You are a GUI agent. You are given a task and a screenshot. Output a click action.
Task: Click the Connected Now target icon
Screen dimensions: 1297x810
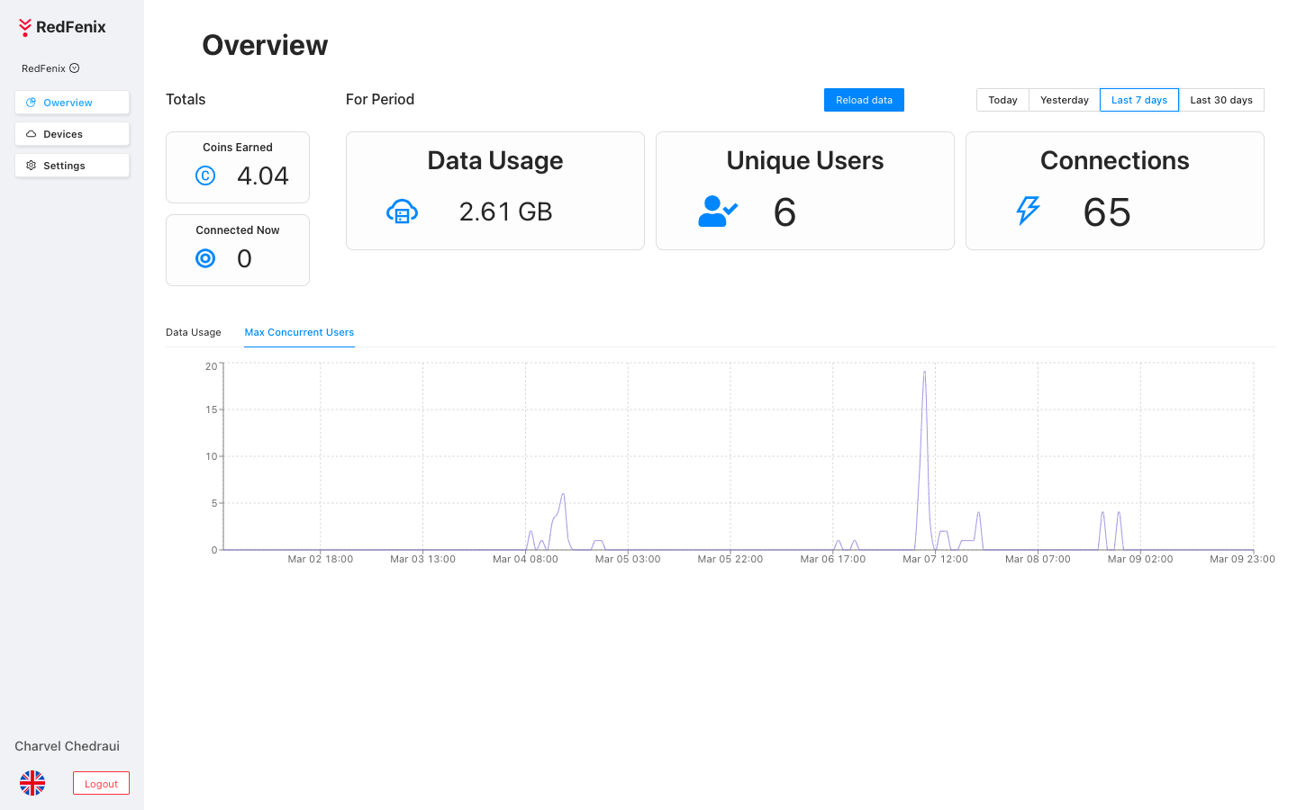pos(205,258)
